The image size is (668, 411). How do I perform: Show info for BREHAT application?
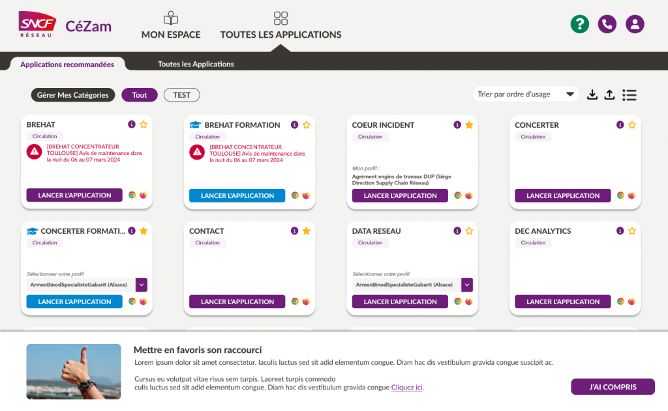click(132, 124)
